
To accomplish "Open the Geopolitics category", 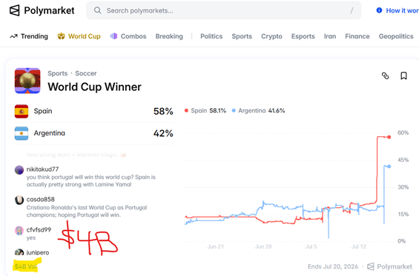I will (x=396, y=36).
